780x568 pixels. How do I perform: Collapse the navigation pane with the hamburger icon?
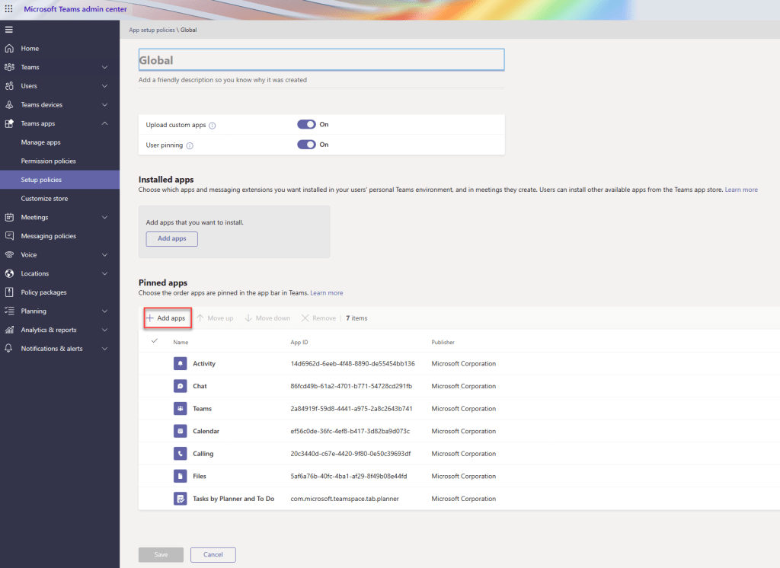10,29
